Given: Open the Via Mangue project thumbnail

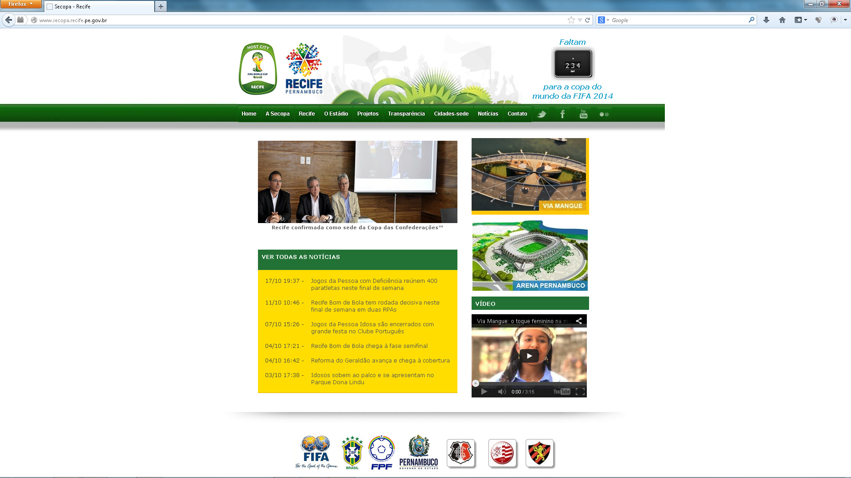Looking at the screenshot, I should 530,176.
